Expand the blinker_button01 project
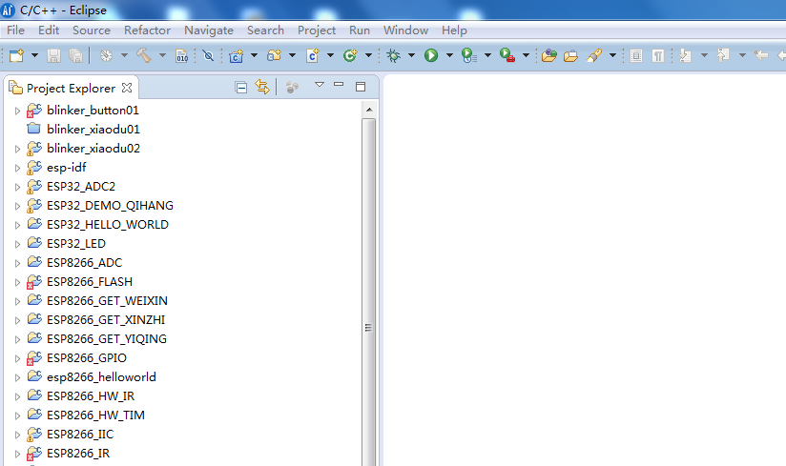The height and width of the screenshot is (466, 786). (x=17, y=111)
